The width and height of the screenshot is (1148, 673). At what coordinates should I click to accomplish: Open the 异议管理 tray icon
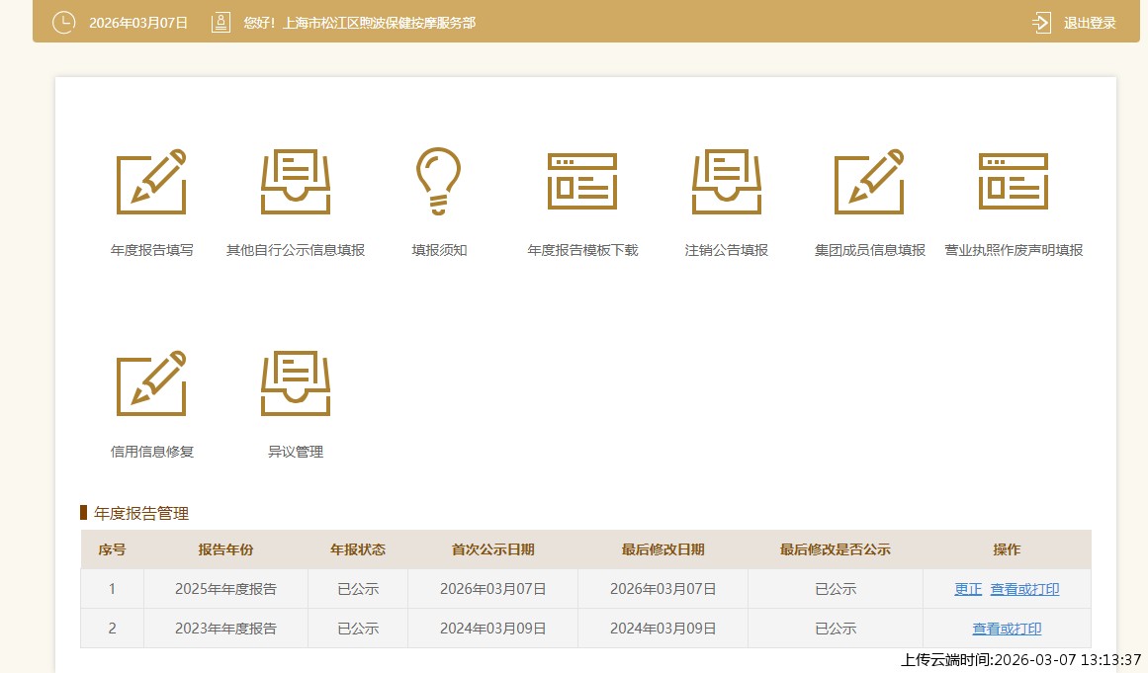(x=295, y=383)
